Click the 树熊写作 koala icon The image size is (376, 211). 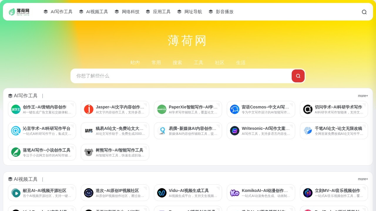(x=89, y=152)
